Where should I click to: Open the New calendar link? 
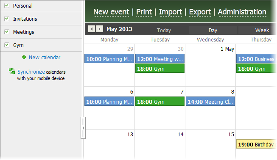pos(45,57)
